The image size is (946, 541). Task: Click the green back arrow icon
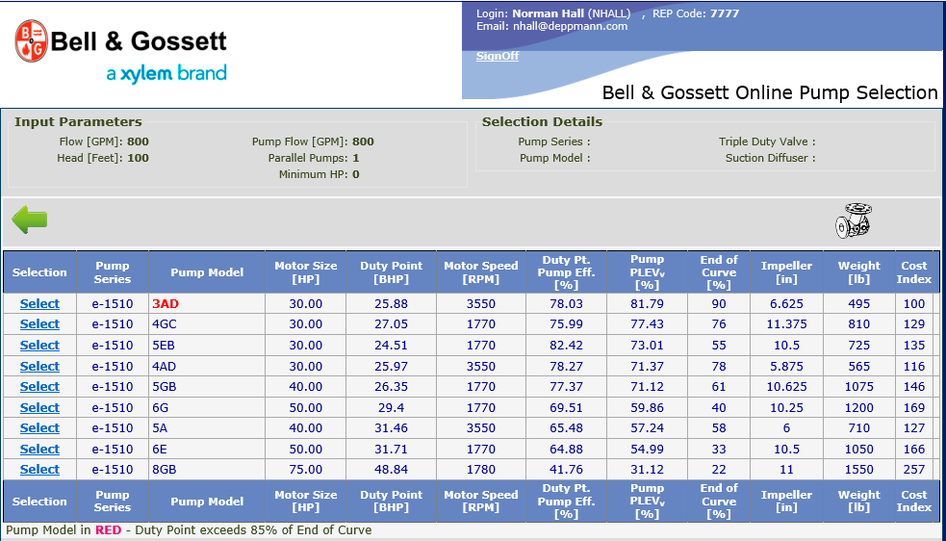[30, 219]
